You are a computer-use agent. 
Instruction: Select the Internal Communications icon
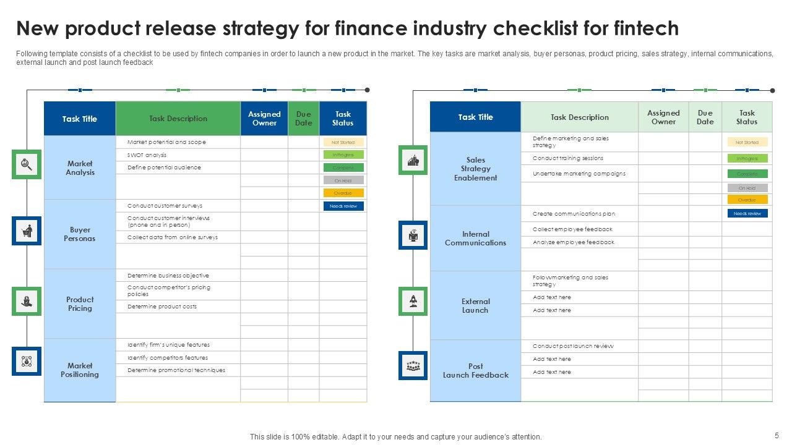413,235
